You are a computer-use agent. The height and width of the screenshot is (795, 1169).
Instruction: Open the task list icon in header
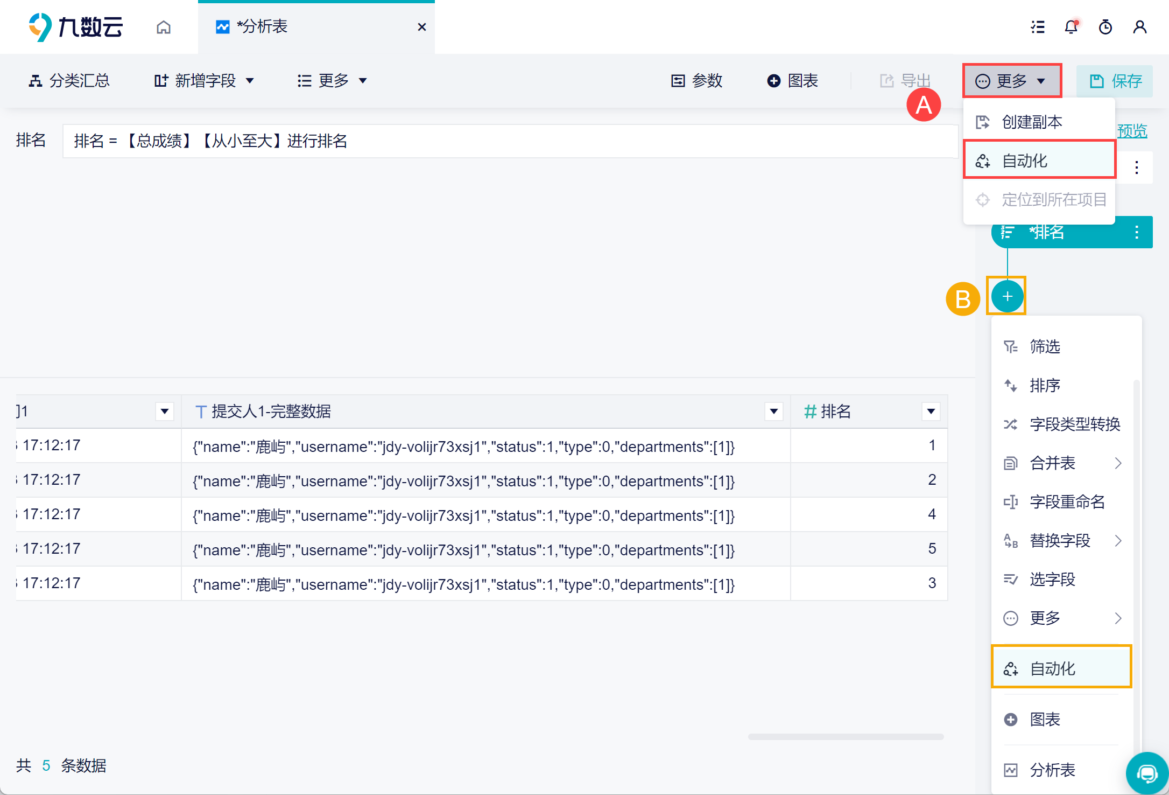(x=1038, y=27)
